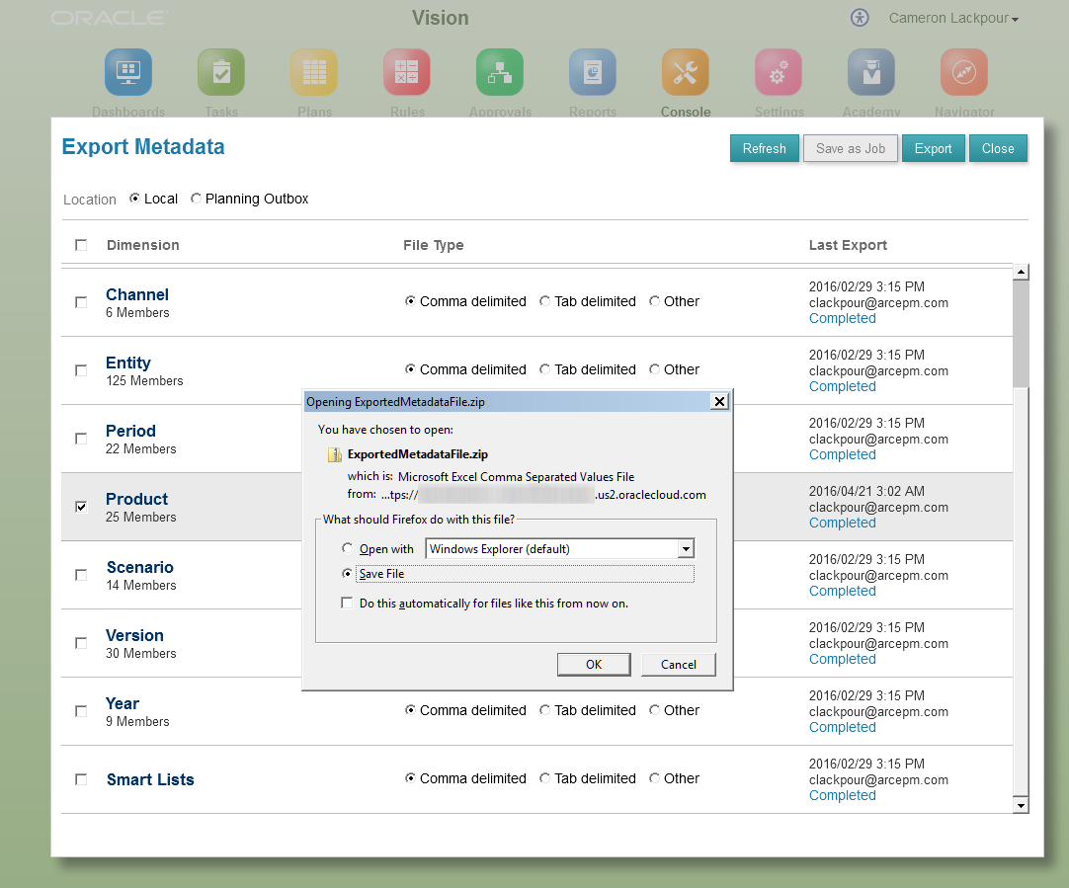
Task: Click the Last Export column header
Action: click(848, 245)
